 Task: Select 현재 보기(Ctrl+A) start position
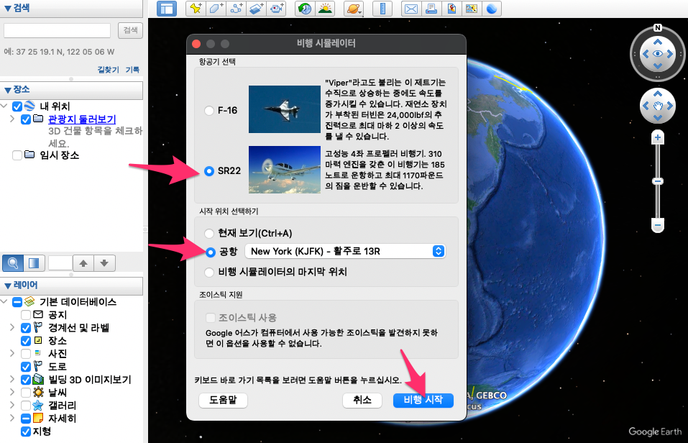pyautogui.click(x=209, y=233)
